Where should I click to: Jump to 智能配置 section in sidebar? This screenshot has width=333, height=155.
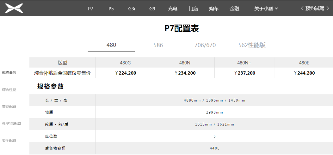pyautogui.click(x=9, y=107)
